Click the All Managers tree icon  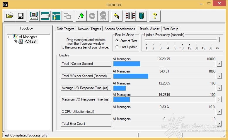[x=15, y=37]
